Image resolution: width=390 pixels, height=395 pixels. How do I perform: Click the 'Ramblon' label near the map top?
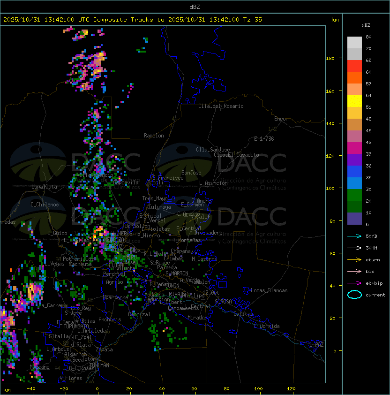click(x=154, y=136)
